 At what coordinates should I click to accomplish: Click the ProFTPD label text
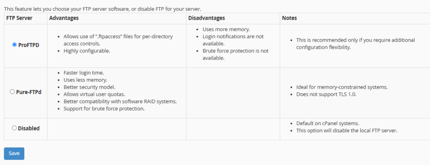29,45
